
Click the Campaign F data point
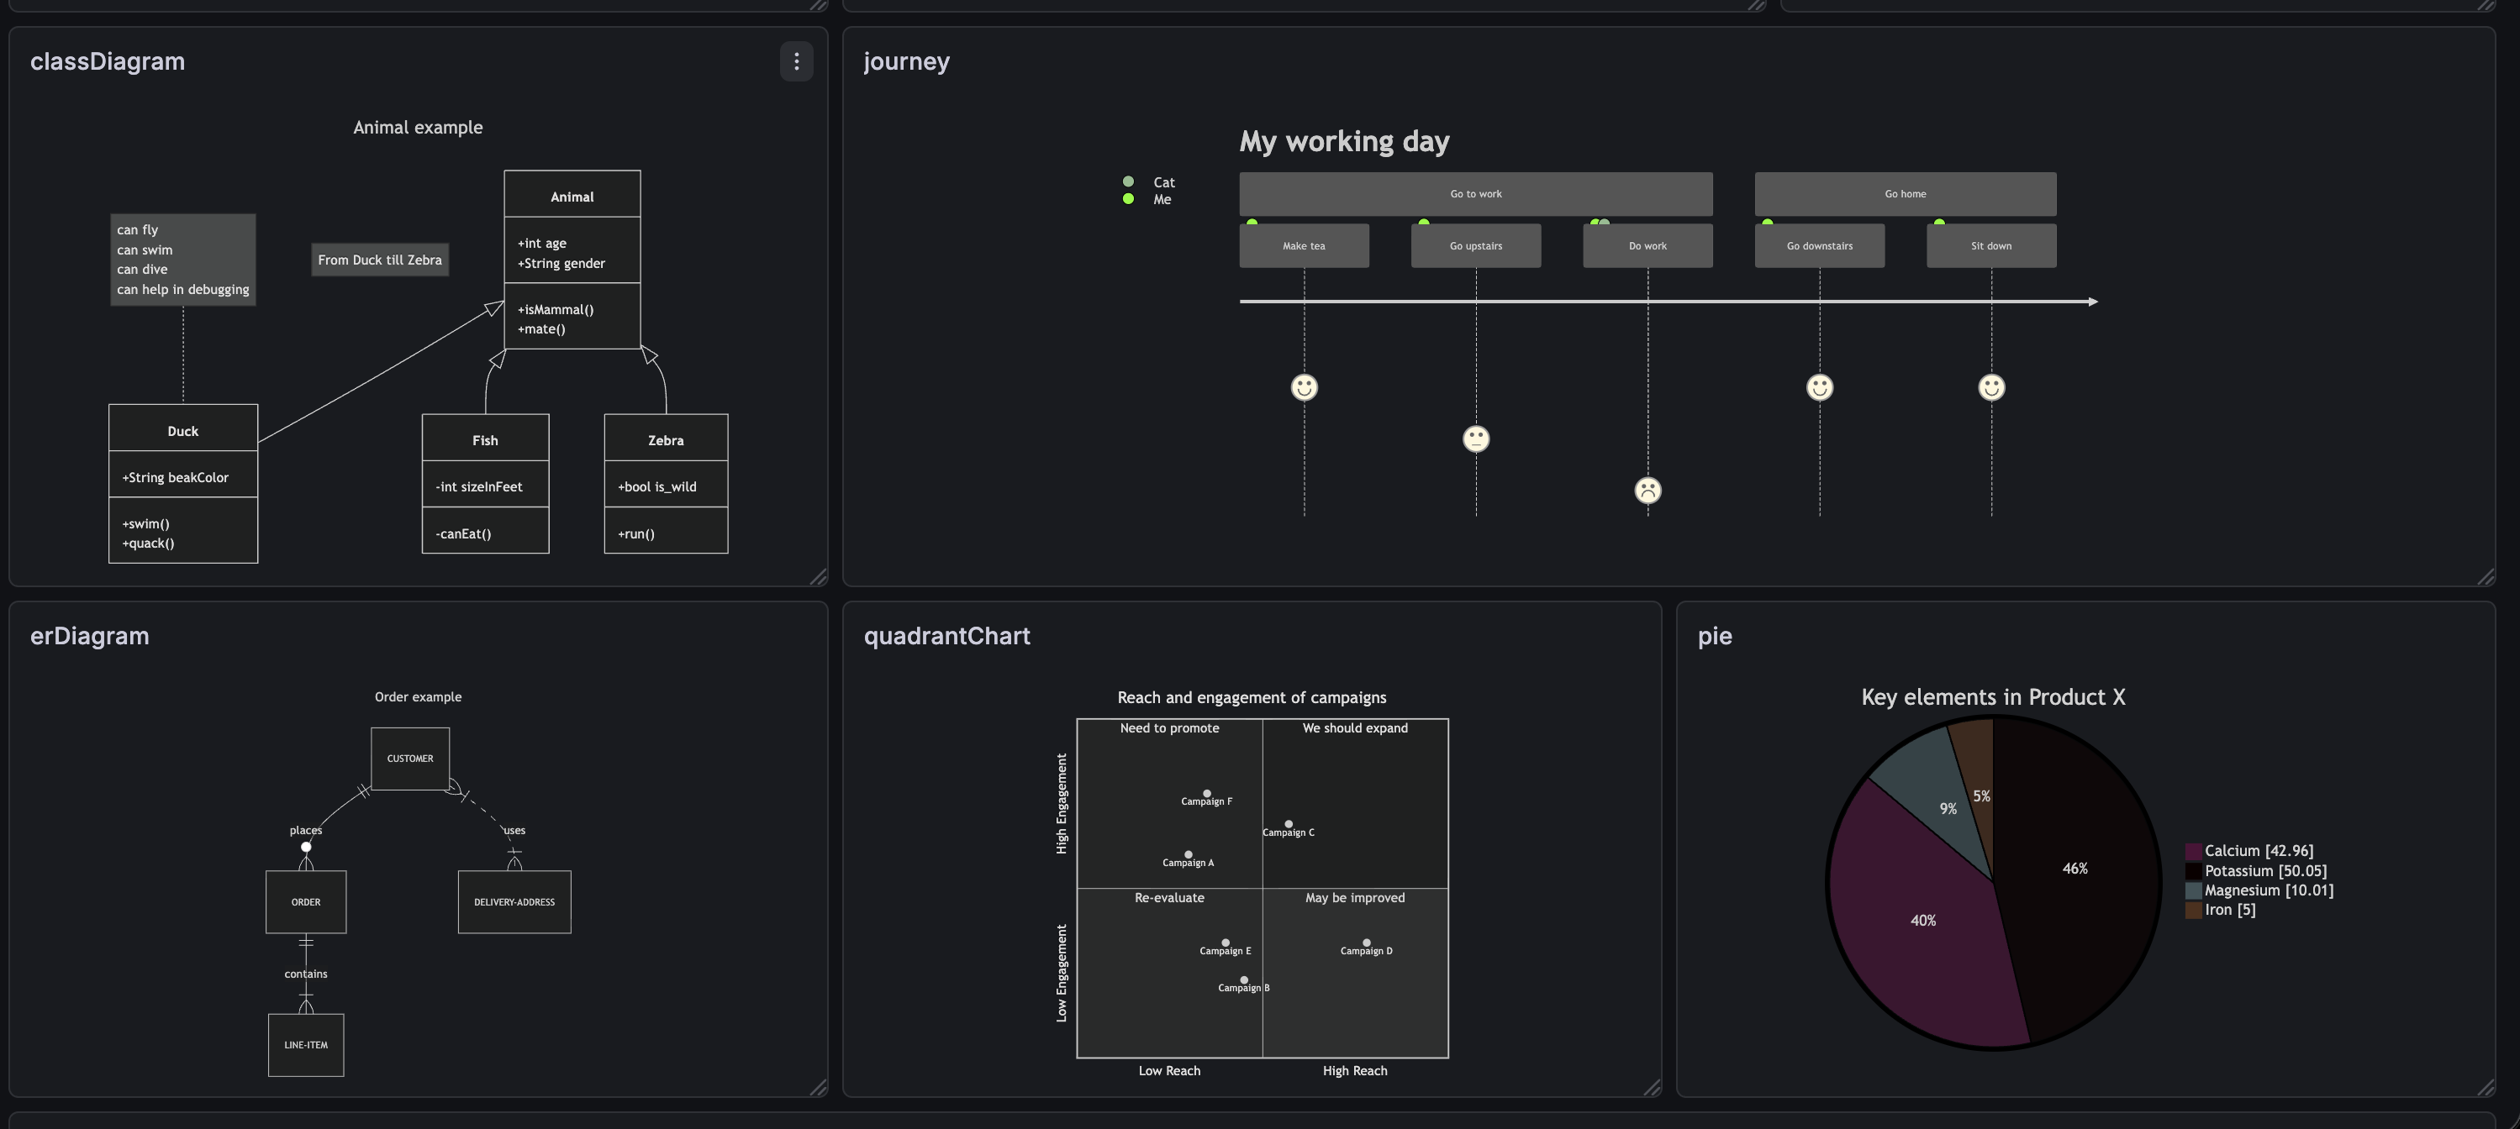pos(1206,794)
